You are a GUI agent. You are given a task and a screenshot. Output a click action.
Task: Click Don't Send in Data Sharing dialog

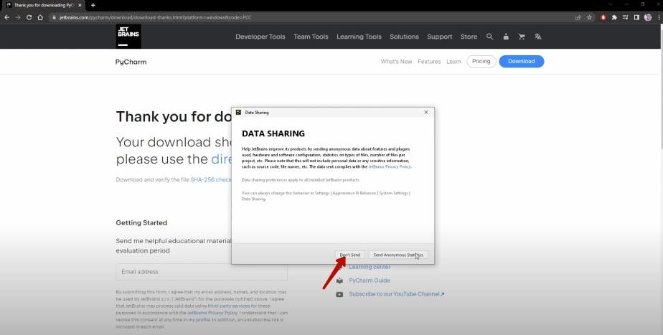point(350,255)
